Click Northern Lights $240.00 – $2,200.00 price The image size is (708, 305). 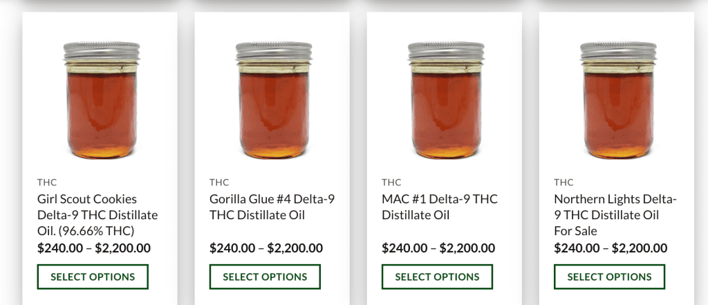[x=611, y=248]
